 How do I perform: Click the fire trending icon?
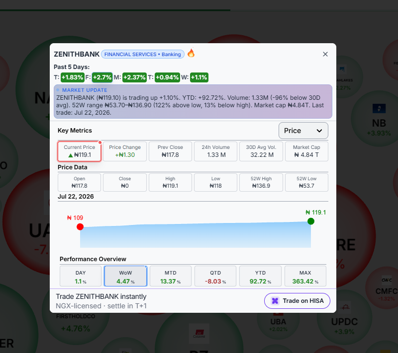click(191, 53)
